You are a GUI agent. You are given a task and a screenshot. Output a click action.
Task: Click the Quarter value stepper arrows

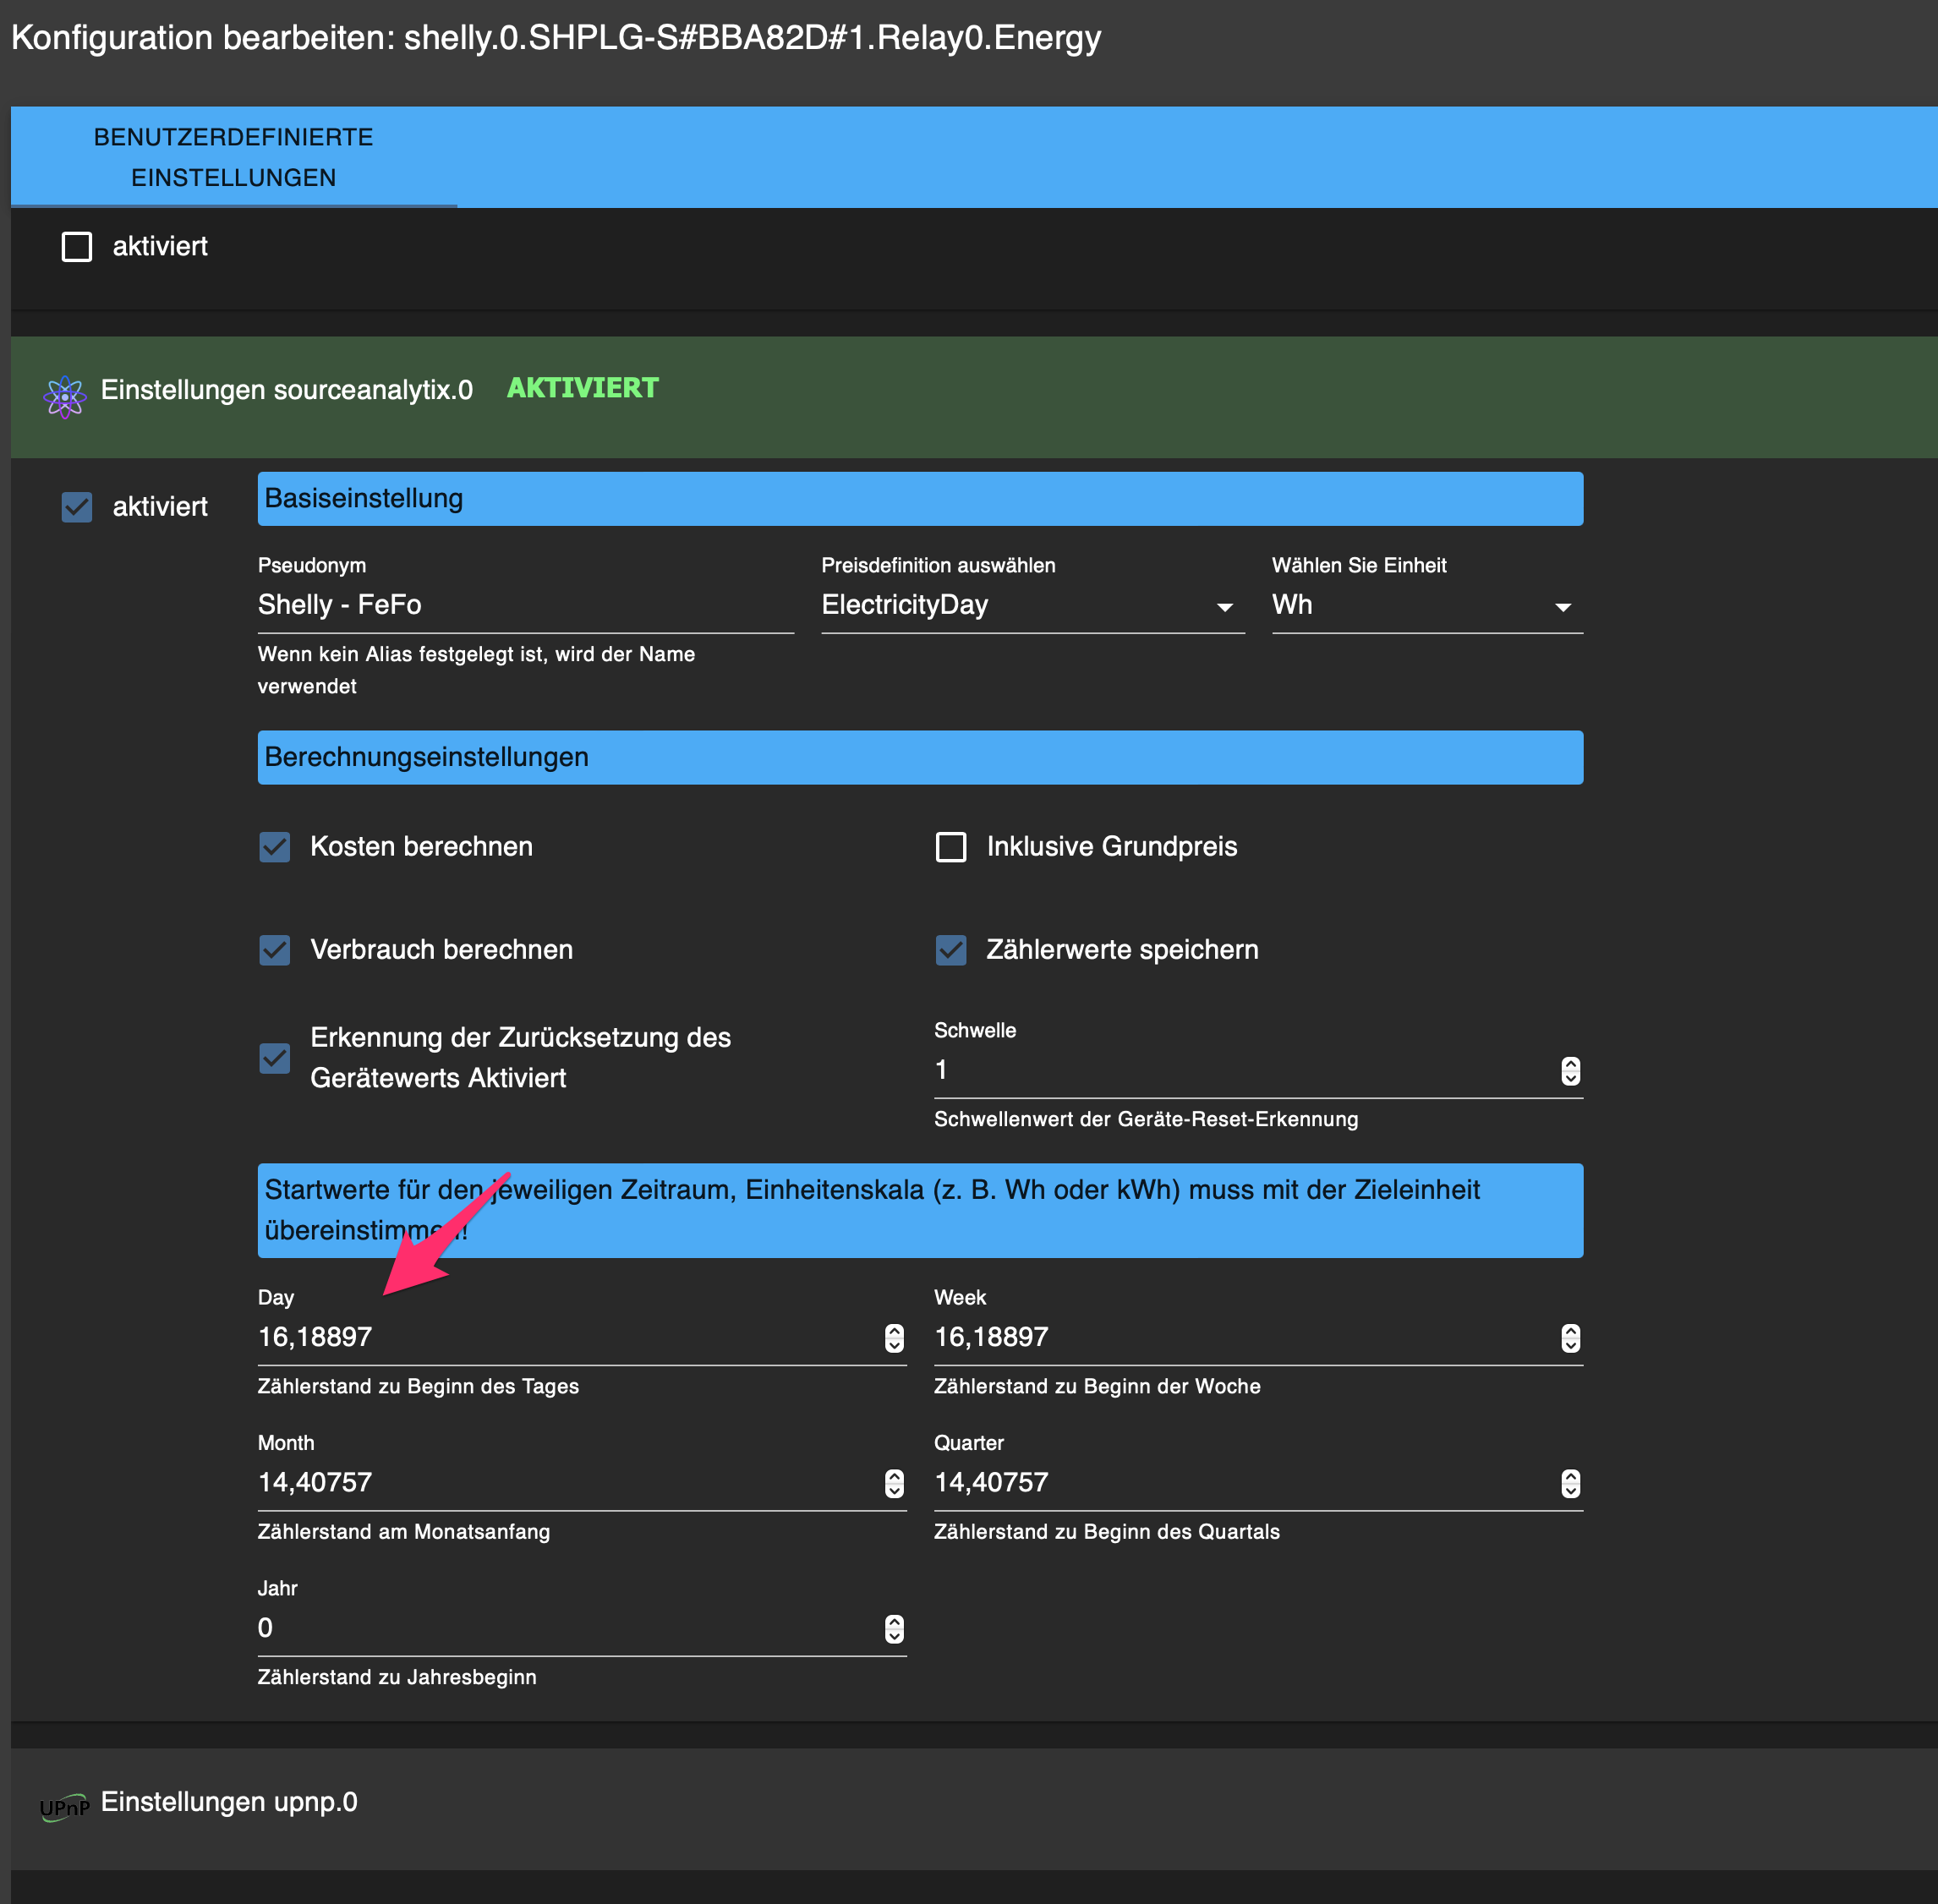pos(1570,1483)
